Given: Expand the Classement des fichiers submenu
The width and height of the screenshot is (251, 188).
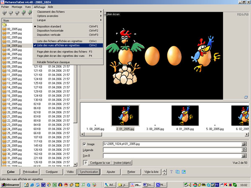Looking at the screenshot, I should click(68, 12).
